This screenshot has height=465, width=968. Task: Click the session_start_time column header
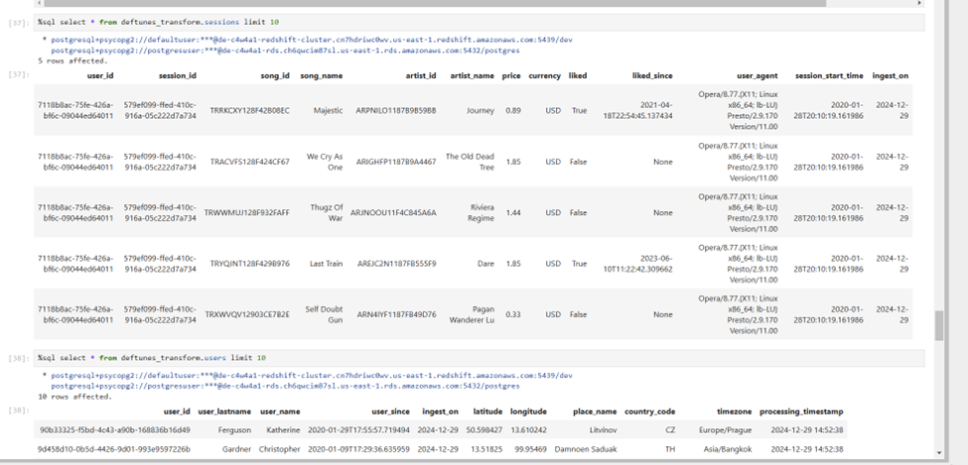[x=829, y=75]
